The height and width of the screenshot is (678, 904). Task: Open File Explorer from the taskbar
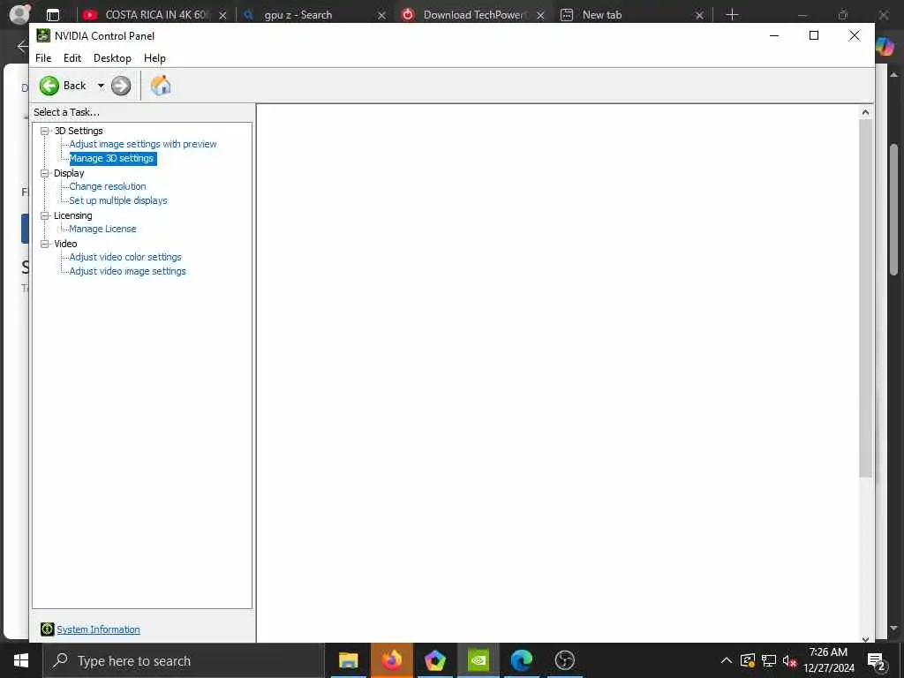pyautogui.click(x=348, y=660)
